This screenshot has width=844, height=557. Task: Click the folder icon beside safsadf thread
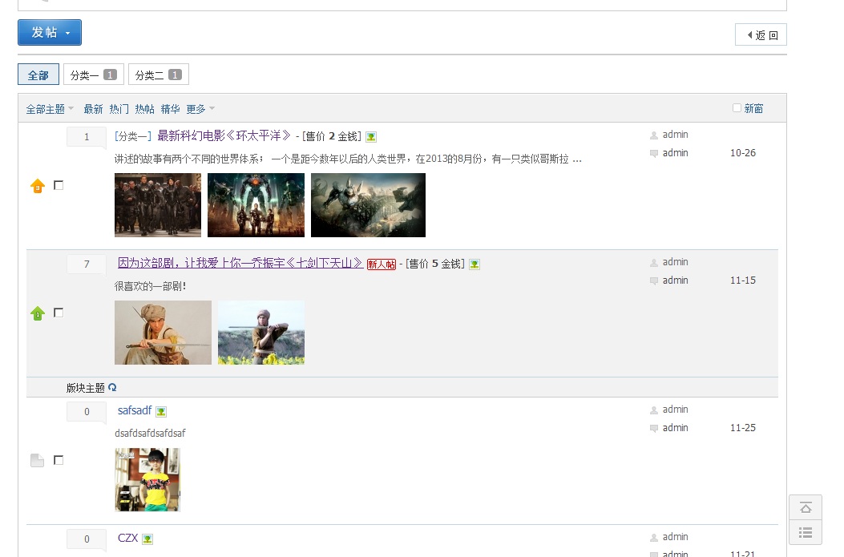point(37,459)
